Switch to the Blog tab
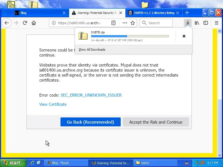This screenshot has width=223, height=167. [40, 13]
